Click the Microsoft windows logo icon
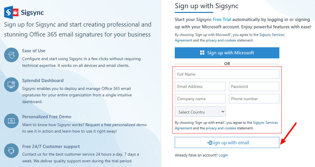This screenshot has height=167, width=315. 202,53
